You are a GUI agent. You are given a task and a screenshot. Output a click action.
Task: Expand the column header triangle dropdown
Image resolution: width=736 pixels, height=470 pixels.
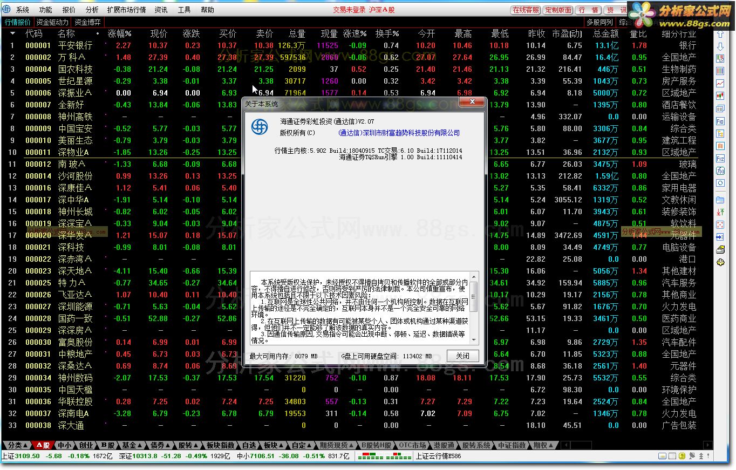12,33
